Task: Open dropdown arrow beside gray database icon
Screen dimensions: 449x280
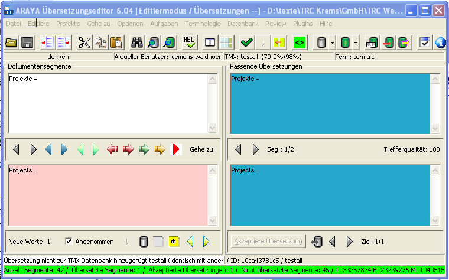Action: tap(333, 42)
